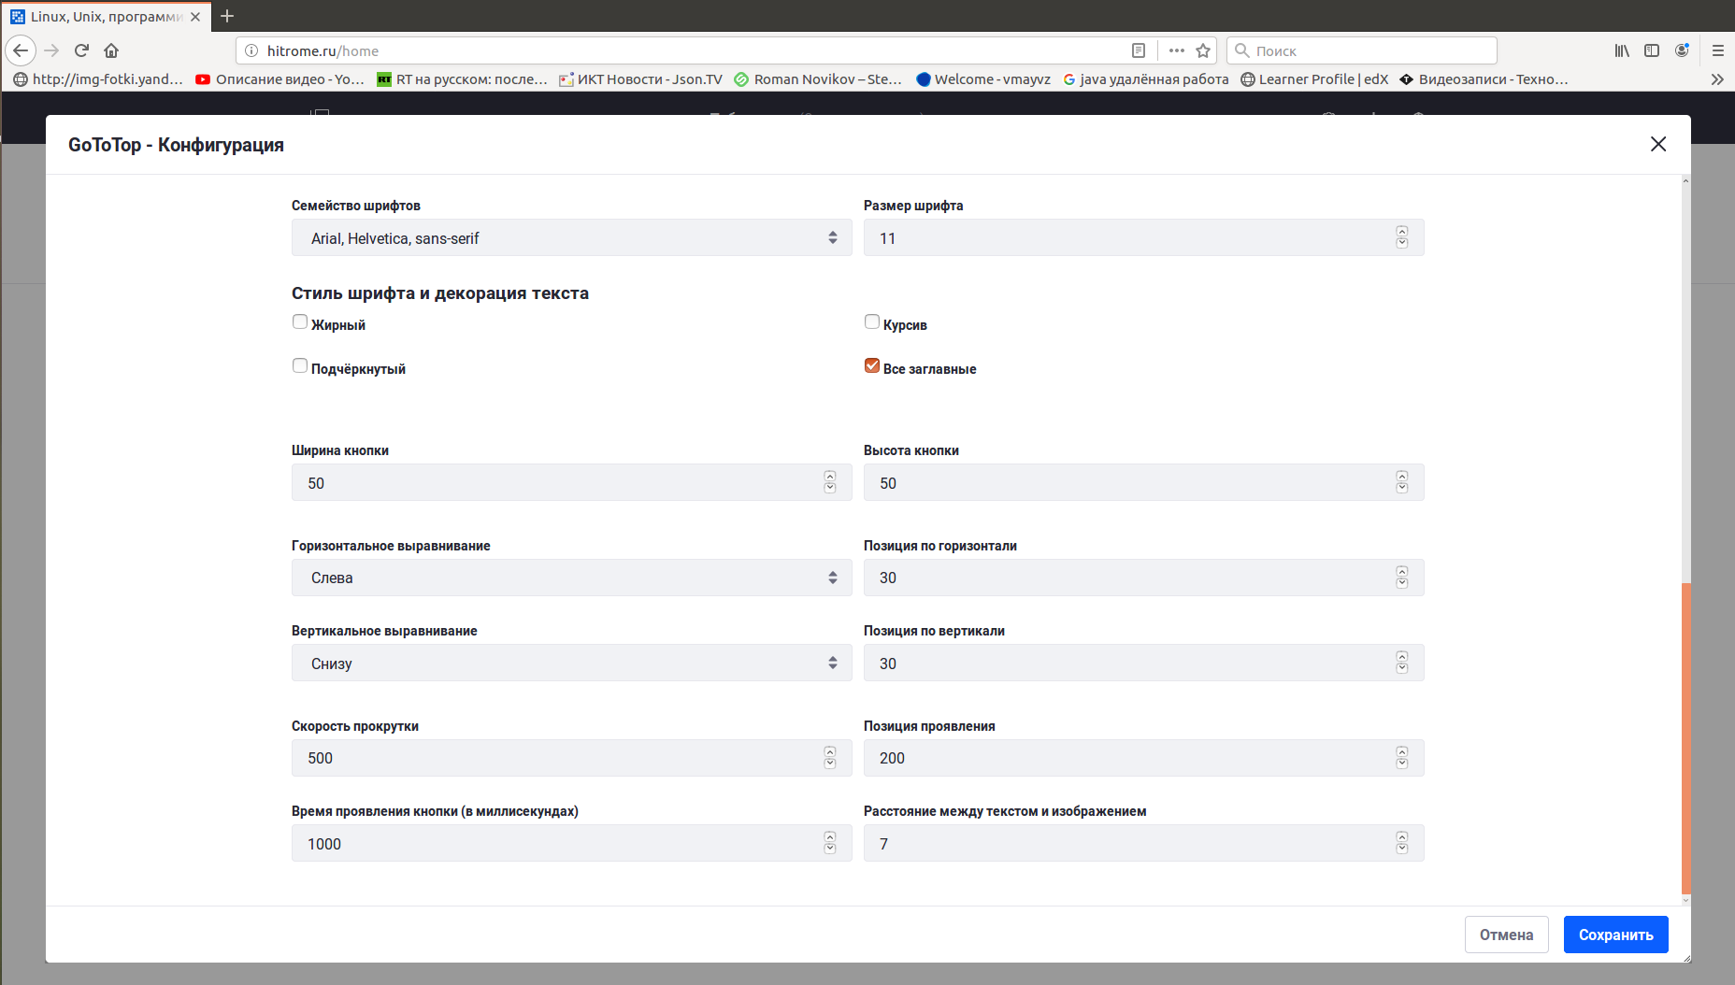Image resolution: width=1735 pixels, height=985 pixels.
Task: Show the library icon in toolbar
Action: point(1622,50)
